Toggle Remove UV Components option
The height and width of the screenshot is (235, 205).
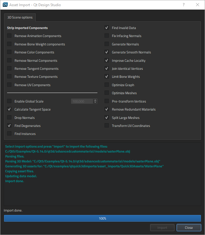(9, 85)
